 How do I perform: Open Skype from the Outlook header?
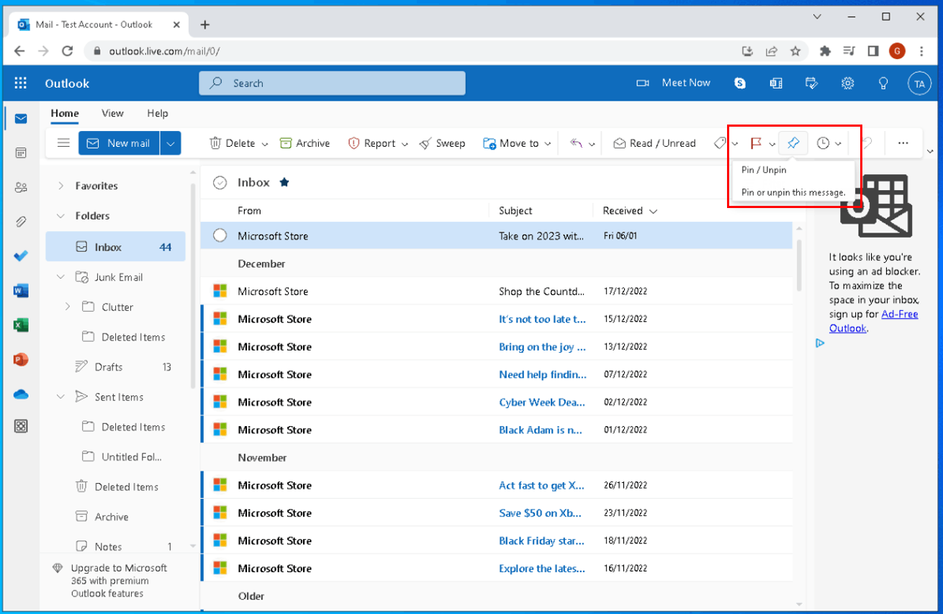(x=740, y=83)
